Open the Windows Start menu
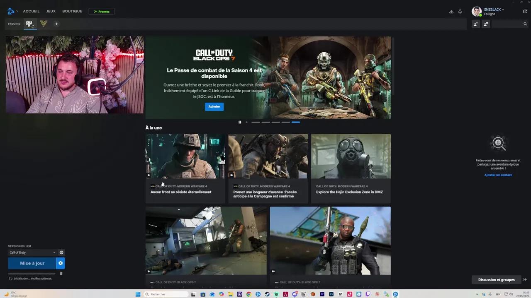 (138, 294)
